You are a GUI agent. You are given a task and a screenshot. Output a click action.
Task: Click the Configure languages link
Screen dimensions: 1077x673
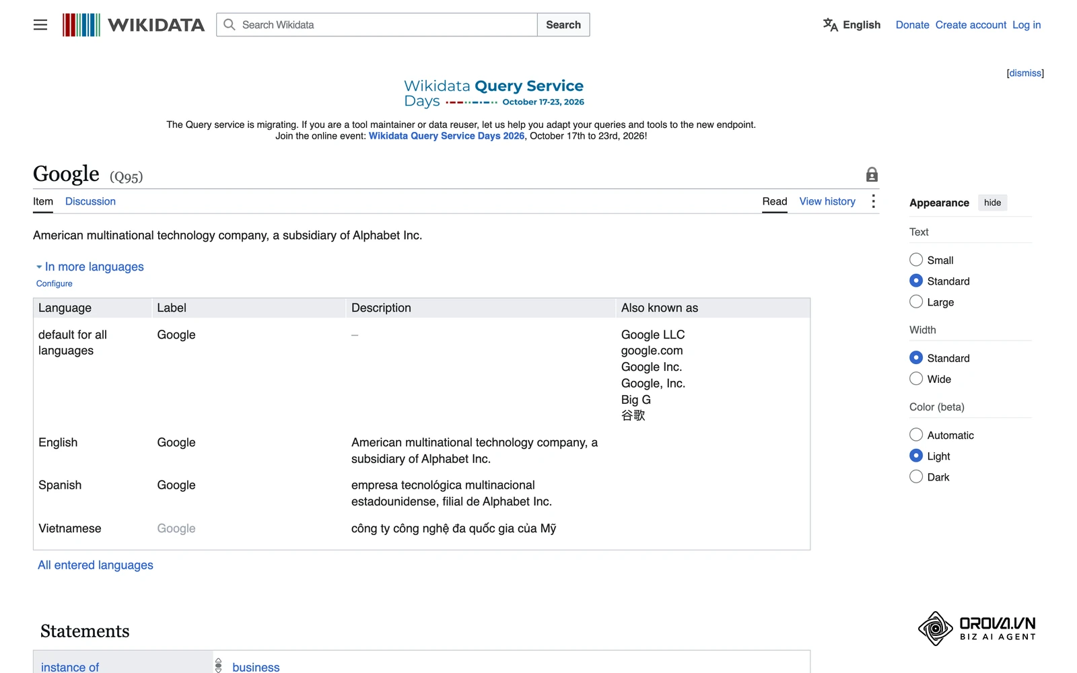(55, 283)
